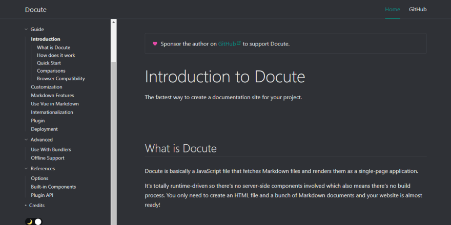Viewport: 451px width, 225px height.
Task: Click the References section label
Action: tap(43, 168)
